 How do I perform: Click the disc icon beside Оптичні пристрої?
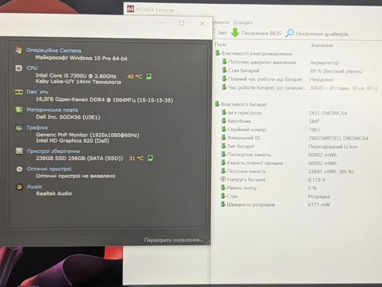click(19, 169)
